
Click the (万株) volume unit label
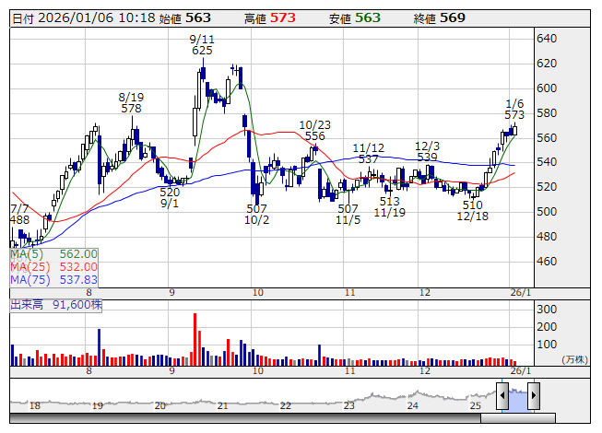point(574,359)
